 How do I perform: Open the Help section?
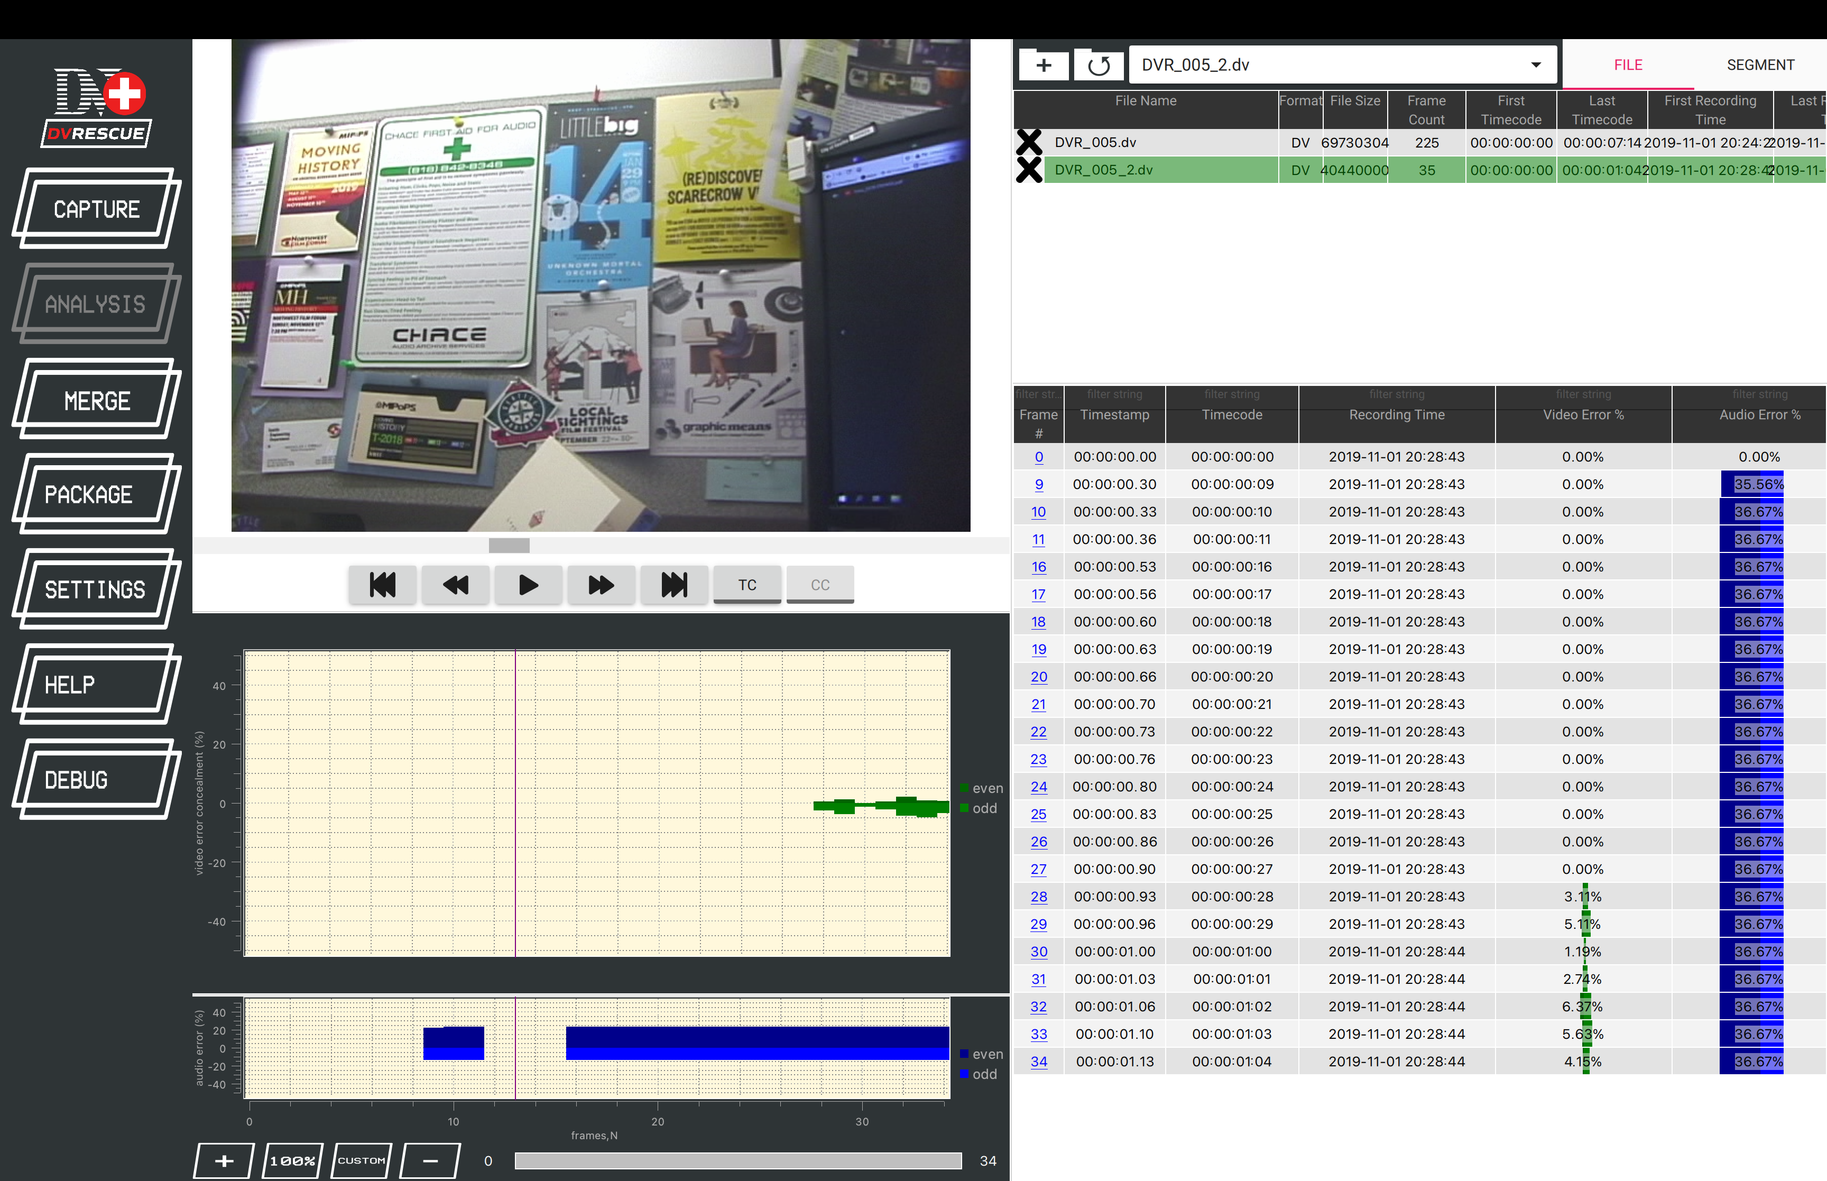click(x=97, y=685)
